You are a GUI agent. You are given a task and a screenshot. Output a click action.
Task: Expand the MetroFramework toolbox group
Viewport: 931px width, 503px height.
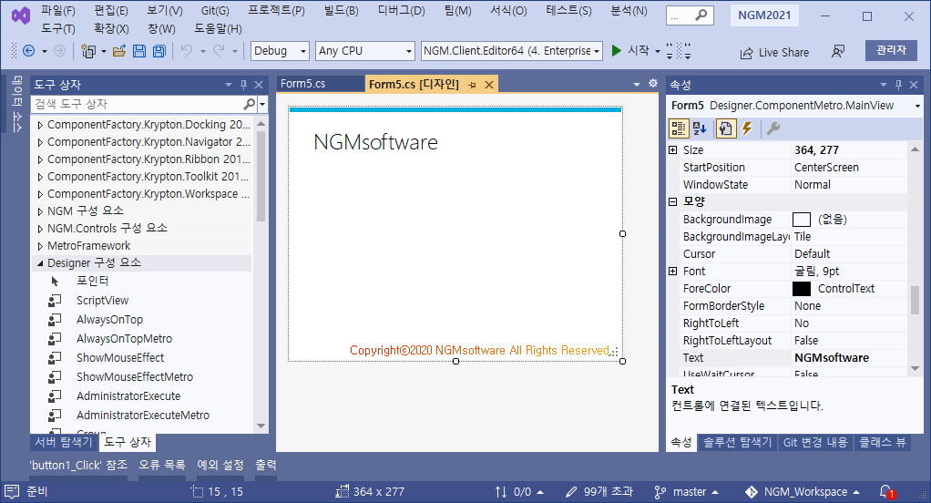[x=40, y=246]
